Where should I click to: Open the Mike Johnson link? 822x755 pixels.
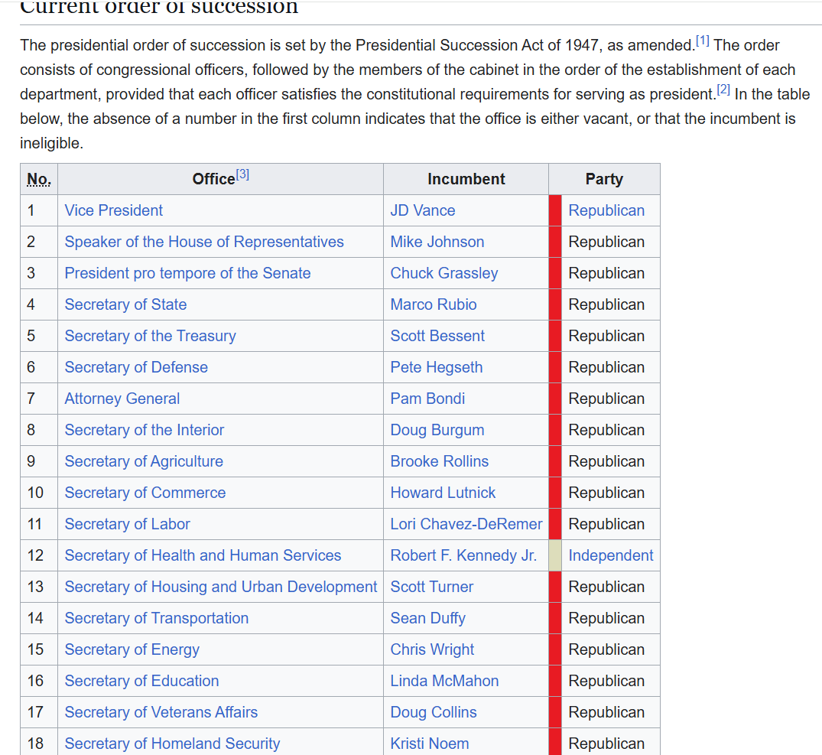click(437, 242)
